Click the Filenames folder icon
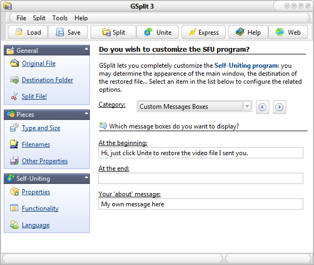Screen dimensions: 314x265 click(x=14, y=144)
